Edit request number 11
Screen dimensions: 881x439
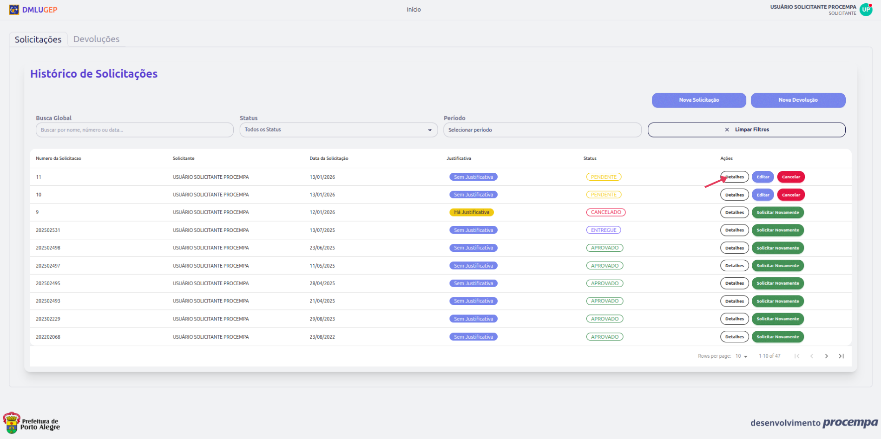click(x=763, y=177)
